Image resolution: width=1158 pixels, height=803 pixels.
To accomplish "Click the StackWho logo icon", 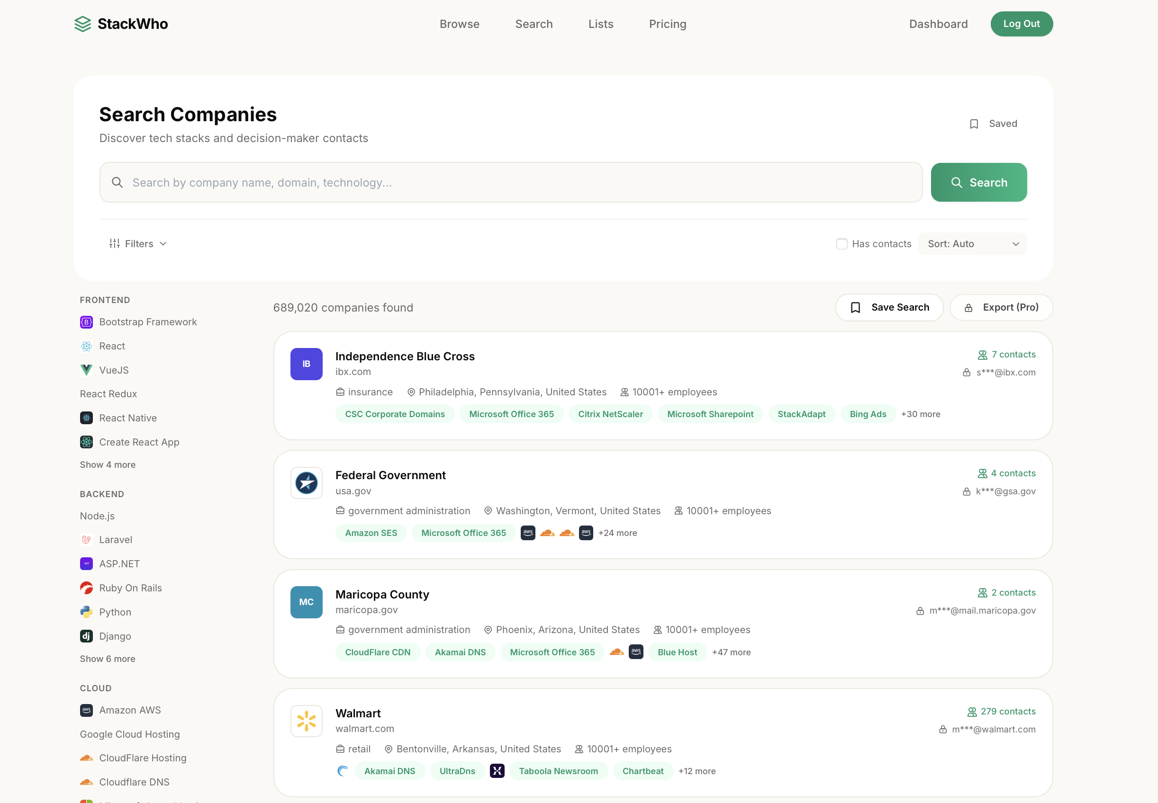I will tap(82, 23).
